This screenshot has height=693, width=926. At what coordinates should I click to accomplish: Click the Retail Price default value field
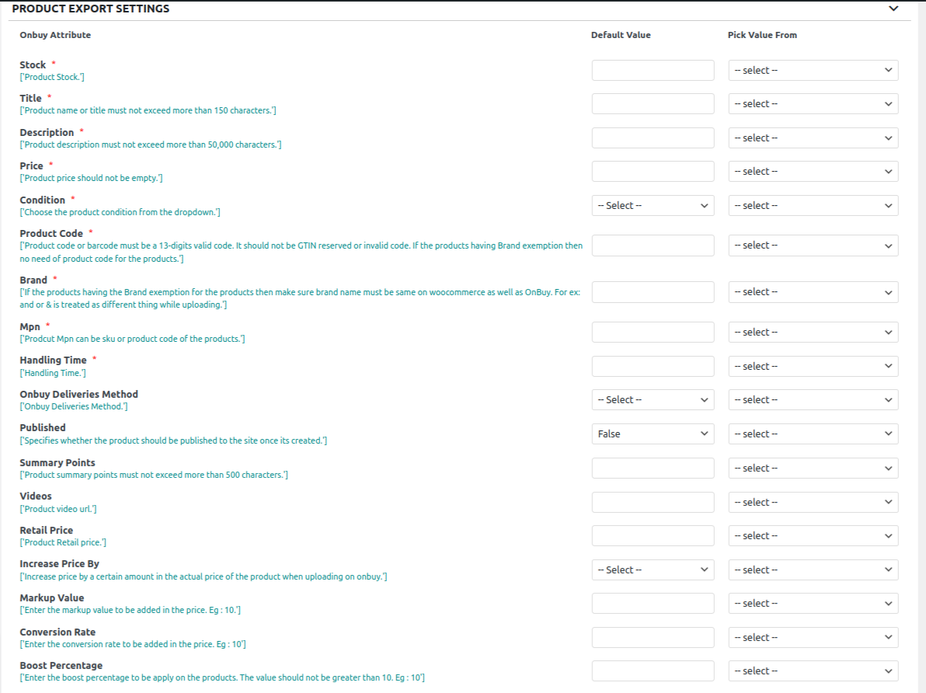(653, 536)
